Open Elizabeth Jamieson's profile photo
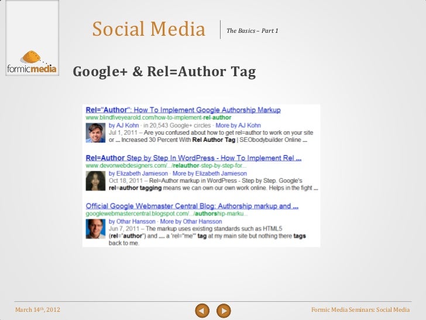Screen dimensions: 426x320 click(x=95, y=181)
